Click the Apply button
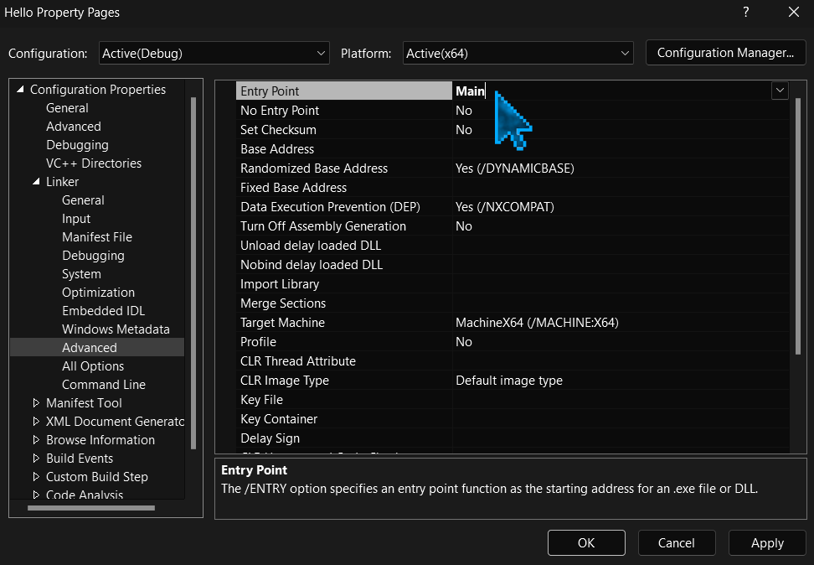The width and height of the screenshot is (814, 565). click(x=767, y=542)
